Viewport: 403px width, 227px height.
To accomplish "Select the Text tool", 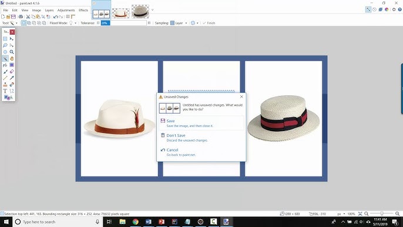I will (x=5, y=91).
